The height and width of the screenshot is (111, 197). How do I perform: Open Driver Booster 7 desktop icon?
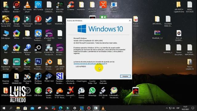point(16,7)
